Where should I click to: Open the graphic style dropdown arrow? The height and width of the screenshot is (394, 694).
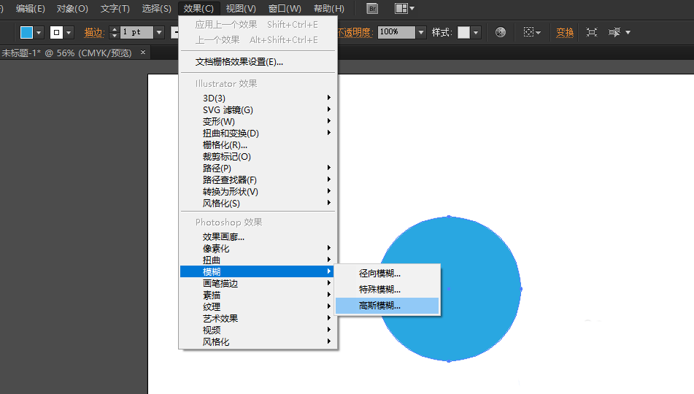(x=475, y=32)
